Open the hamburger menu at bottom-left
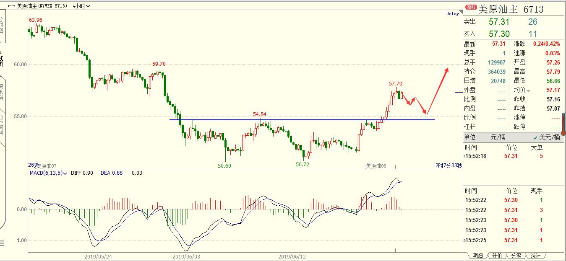 [2, 243]
